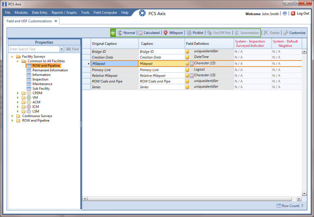Add a Calculated field

(x=149, y=33)
